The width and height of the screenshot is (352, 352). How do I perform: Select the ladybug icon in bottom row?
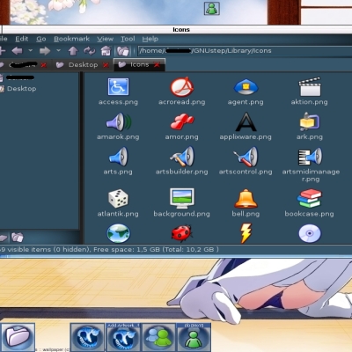click(182, 233)
